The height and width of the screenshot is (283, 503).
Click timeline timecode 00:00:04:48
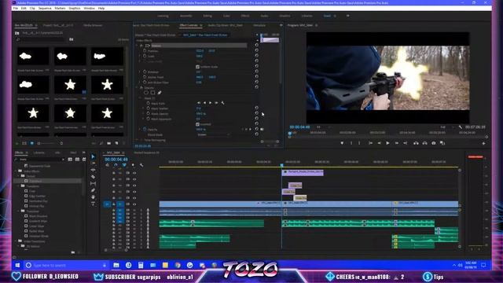116,159
